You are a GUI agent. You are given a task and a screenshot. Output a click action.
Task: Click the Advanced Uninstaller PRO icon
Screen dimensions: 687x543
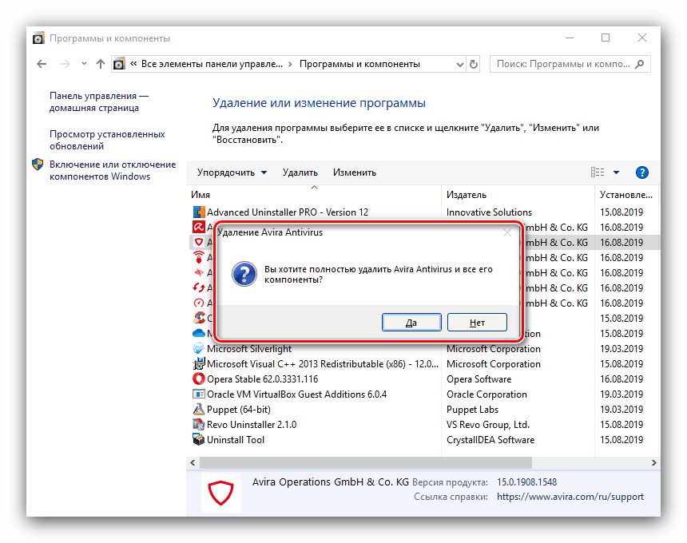(x=199, y=212)
